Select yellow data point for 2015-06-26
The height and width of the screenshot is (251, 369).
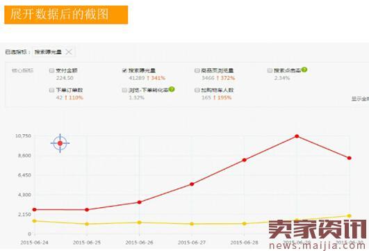point(139,222)
